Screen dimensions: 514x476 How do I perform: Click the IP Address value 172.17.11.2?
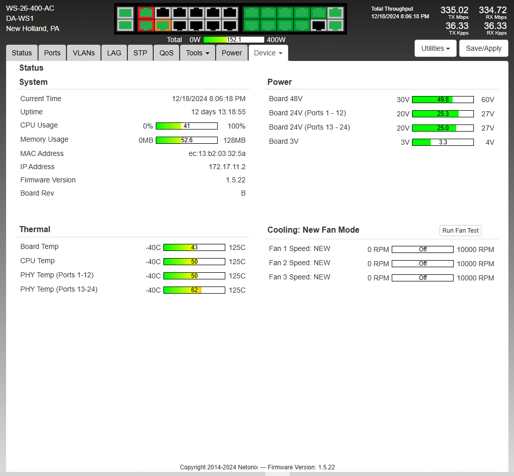pos(227,167)
